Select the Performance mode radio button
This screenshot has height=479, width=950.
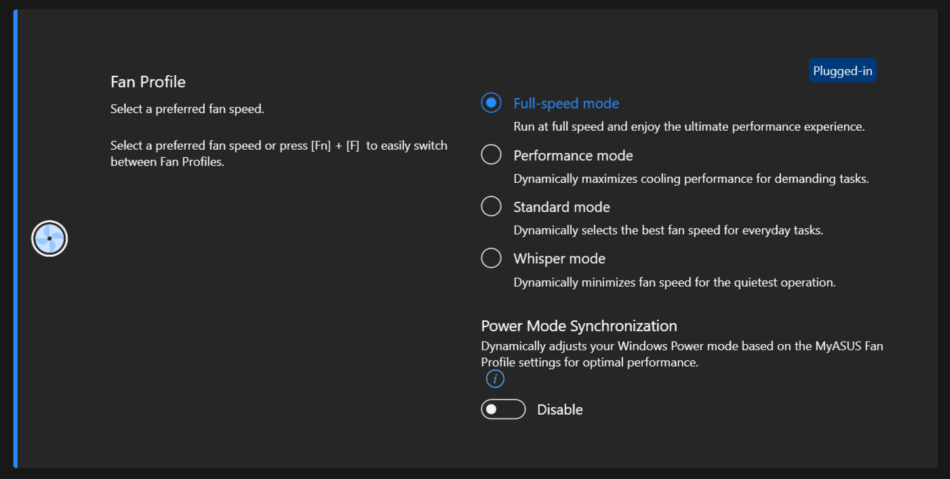click(491, 154)
